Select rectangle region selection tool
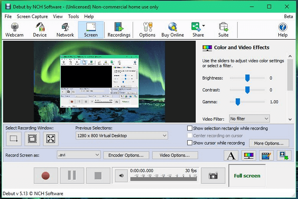 tap(14, 138)
